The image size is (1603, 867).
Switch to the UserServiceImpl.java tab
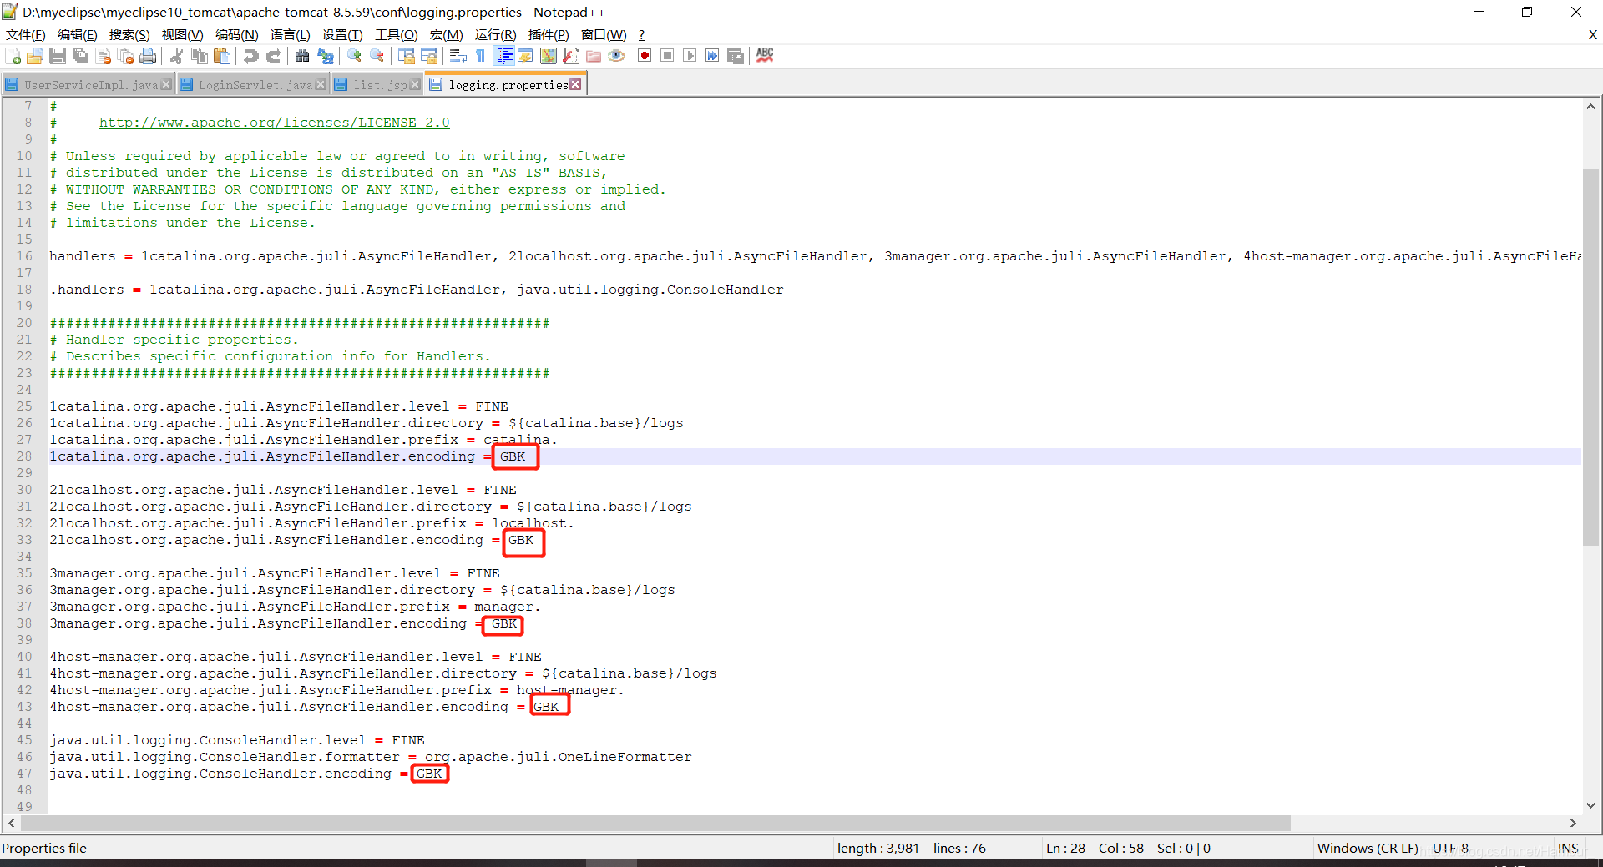89,85
